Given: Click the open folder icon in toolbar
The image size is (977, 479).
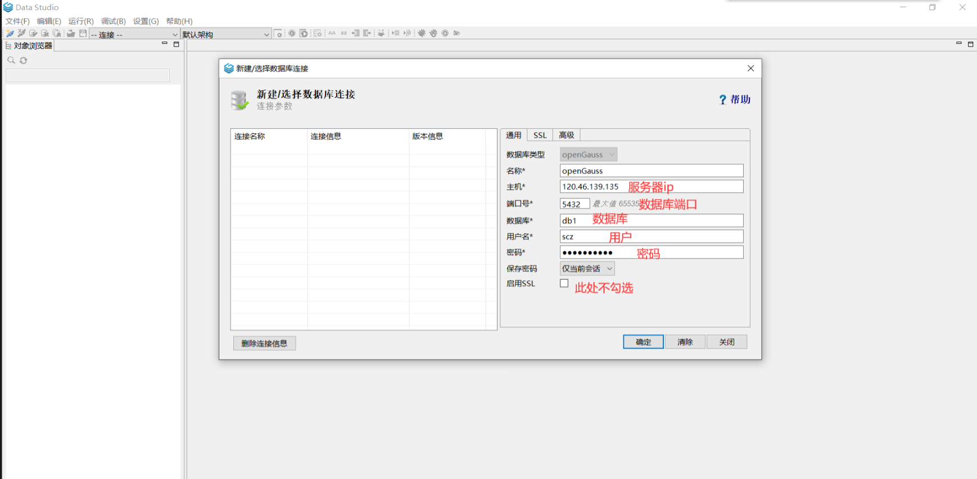Looking at the screenshot, I should tap(71, 34).
